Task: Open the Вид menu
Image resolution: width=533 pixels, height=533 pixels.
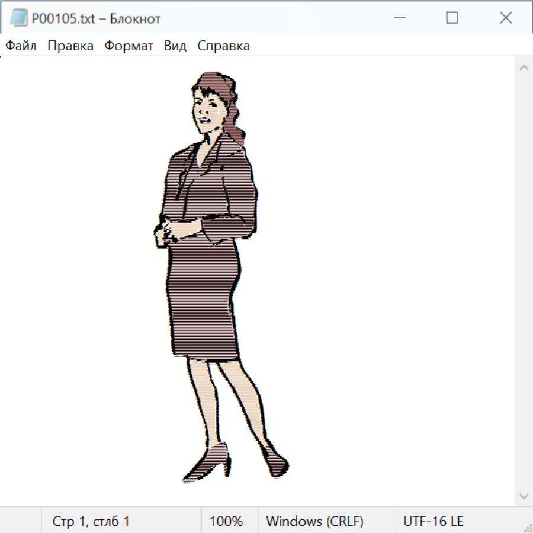Action: click(175, 46)
